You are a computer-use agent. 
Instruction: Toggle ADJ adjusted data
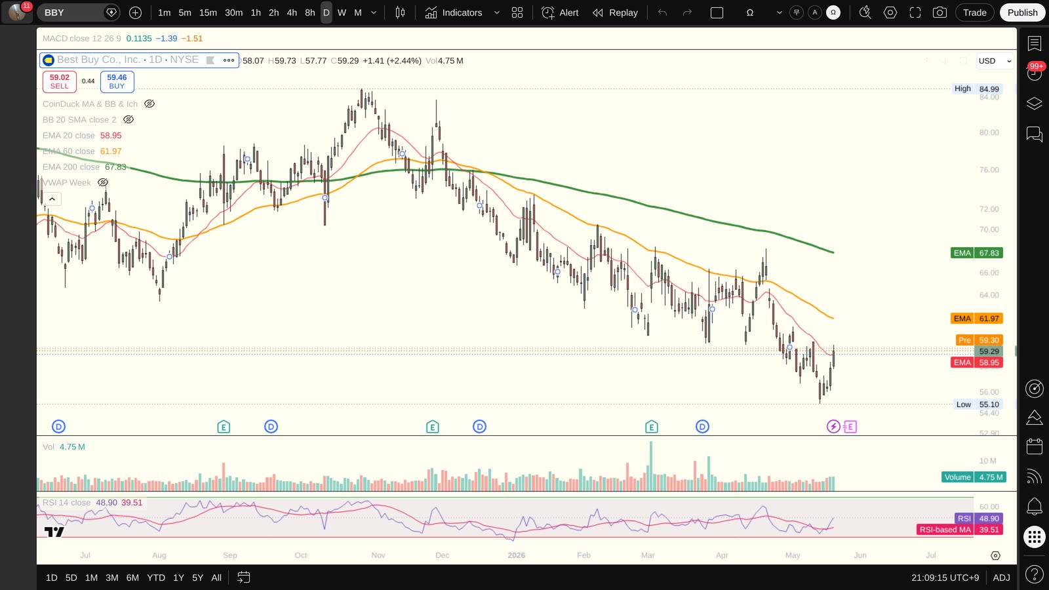tap(1001, 578)
